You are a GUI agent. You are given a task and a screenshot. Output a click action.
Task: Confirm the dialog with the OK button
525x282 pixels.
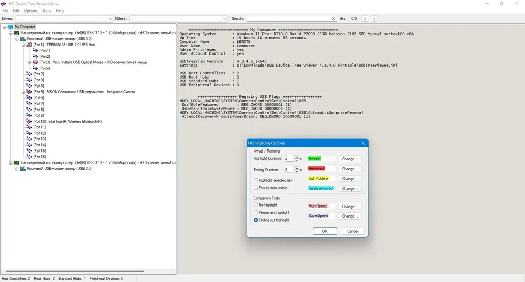(325, 231)
